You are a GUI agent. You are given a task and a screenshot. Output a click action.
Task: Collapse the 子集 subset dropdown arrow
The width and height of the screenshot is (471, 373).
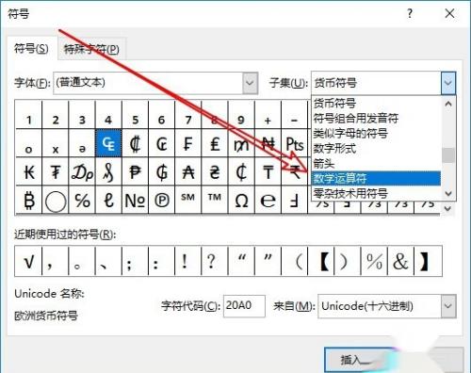448,83
